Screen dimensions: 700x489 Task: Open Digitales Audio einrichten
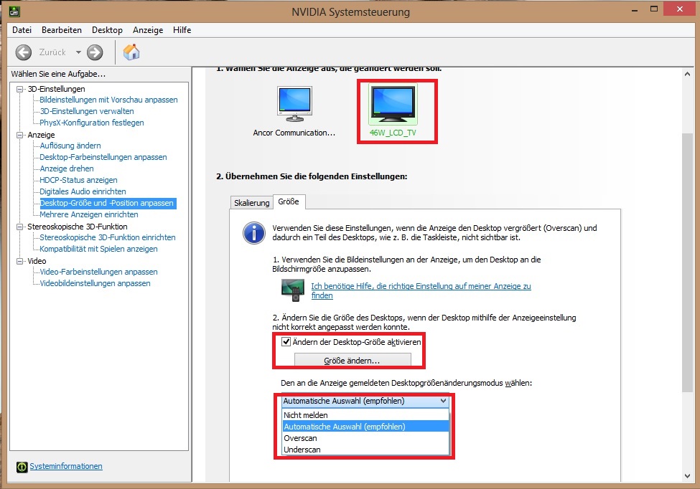[83, 191]
